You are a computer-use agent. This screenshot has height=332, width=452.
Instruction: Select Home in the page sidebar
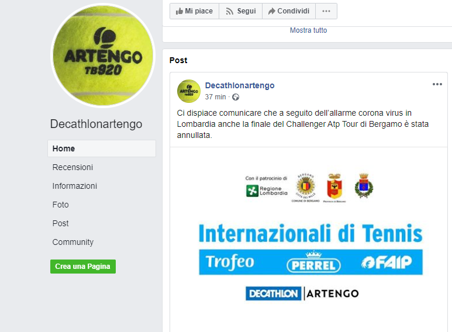102,148
